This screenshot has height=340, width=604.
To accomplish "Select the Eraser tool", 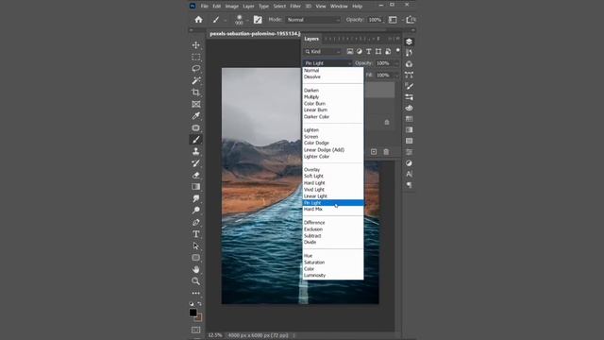I will click(195, 175).
